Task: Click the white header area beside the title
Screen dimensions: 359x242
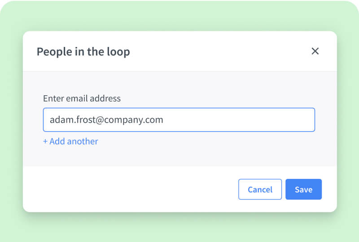Action: coord(215,51)
